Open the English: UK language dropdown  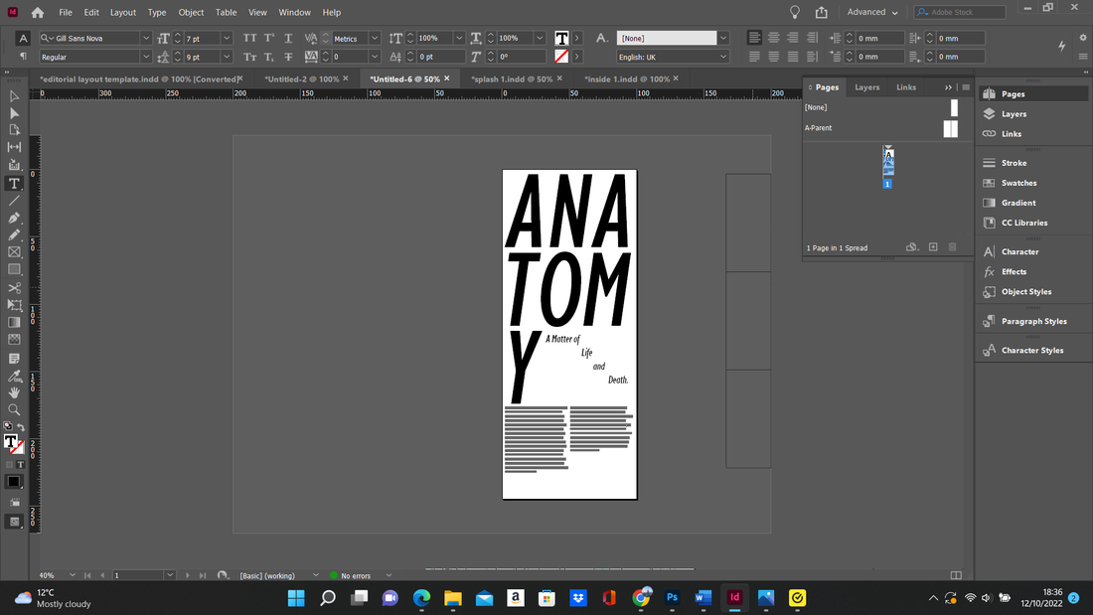[723, 58]
